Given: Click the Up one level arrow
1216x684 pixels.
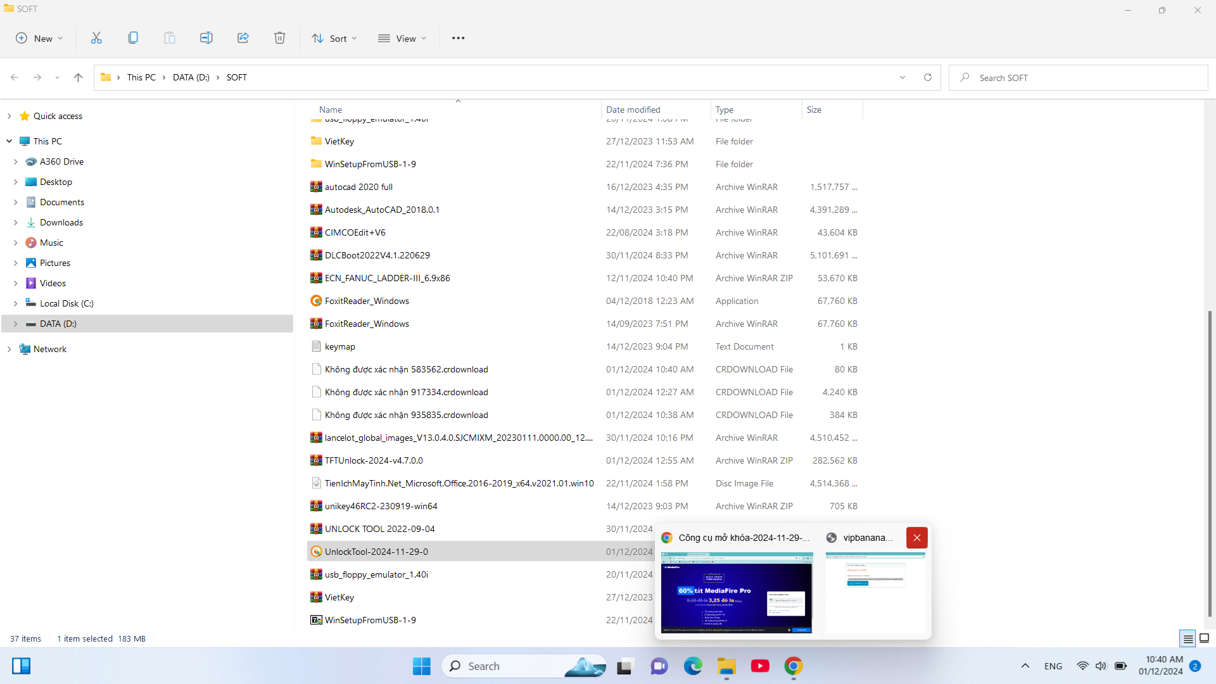Looking at the screenshot, I should (78, 77).
